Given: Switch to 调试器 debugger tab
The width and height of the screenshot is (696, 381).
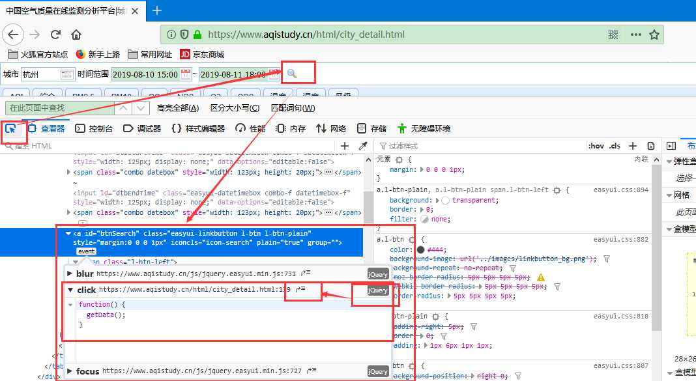Looking at the screenshot, I should (142, 128).
